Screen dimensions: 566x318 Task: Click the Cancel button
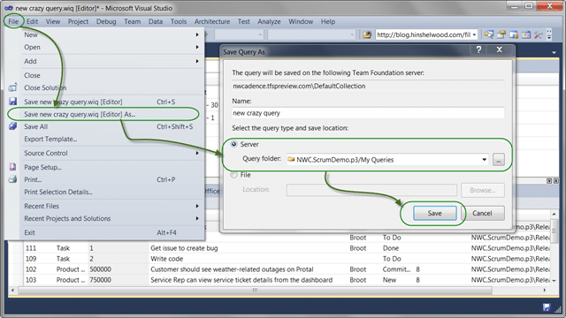click(482, 213)
